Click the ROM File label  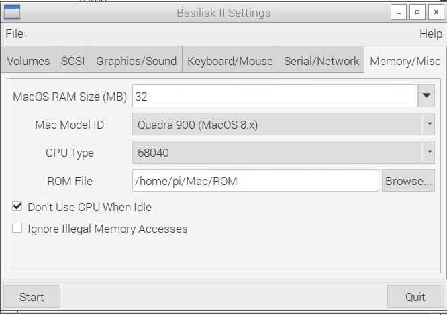pyautogui.click(x=70, y=181)
